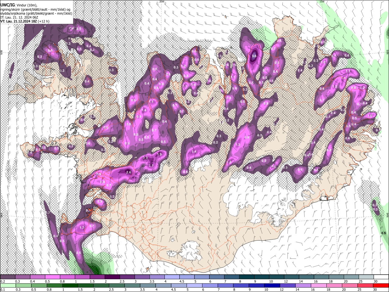389x292 pixels.
Task: Click the lower legend swatch starting at 0.1
Action: 8,285
